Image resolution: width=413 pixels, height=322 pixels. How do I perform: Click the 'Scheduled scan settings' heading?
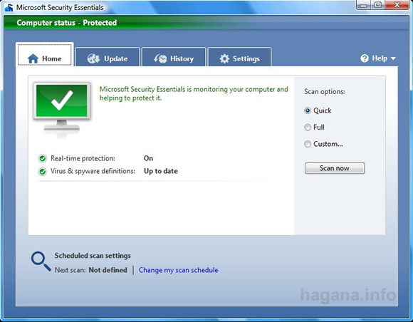[x=93, y=256]
